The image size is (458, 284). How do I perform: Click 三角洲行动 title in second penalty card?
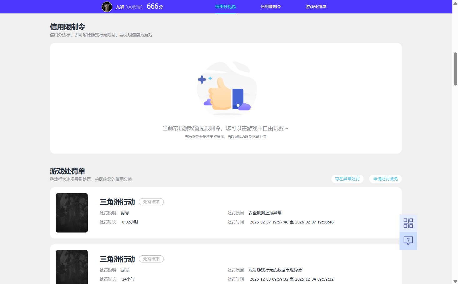(x=117, y=259)
